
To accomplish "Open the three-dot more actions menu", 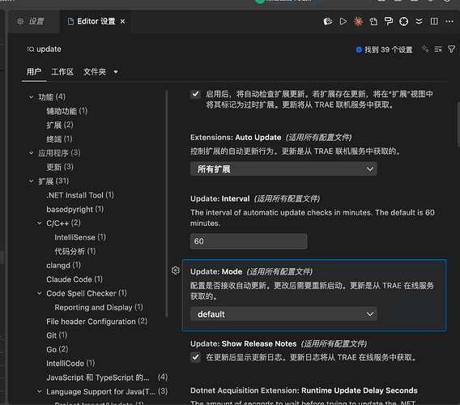I will (449, 21).
